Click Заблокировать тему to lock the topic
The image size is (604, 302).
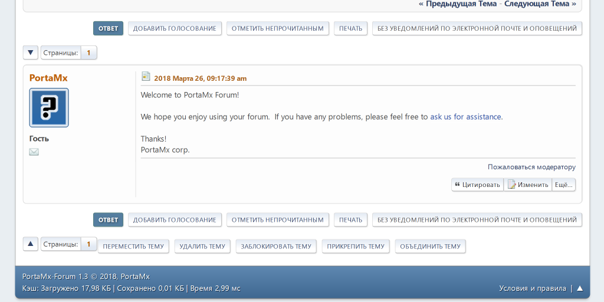point(276,247)
